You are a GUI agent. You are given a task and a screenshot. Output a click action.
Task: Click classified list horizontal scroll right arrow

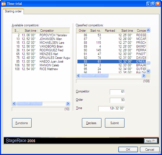pyautogui.click(x=144, y=76)
